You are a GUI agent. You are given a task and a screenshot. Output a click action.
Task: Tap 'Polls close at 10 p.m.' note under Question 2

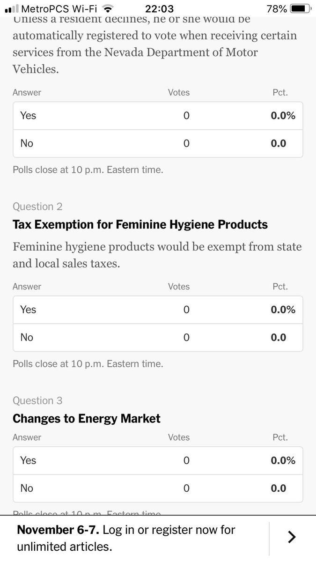(88, 363)
